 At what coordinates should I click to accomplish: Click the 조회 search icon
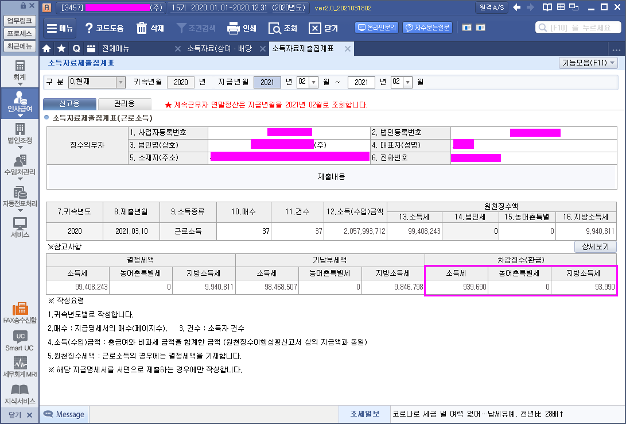283,28
